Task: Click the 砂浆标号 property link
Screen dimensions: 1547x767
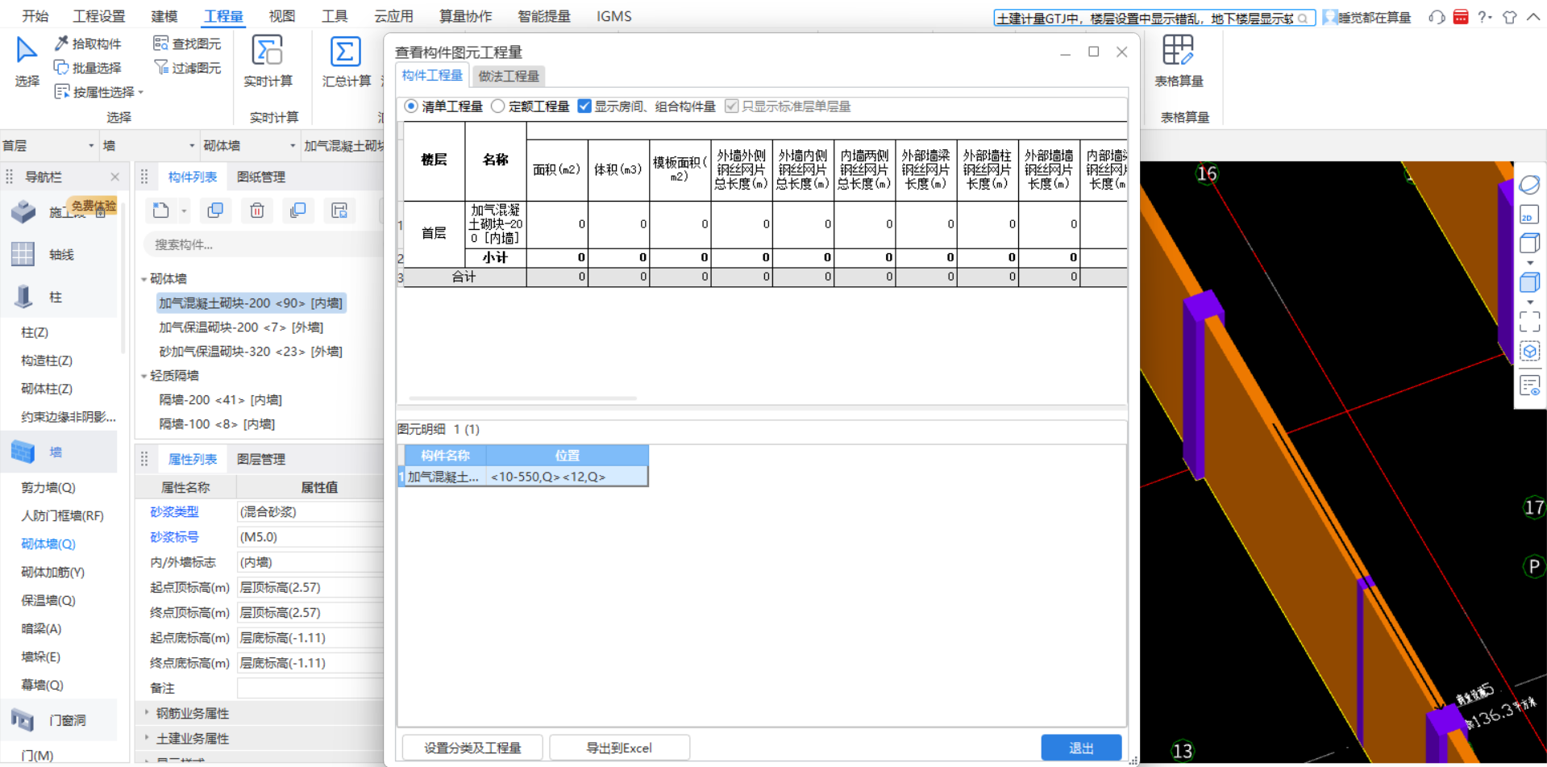Action: (174, 537)
